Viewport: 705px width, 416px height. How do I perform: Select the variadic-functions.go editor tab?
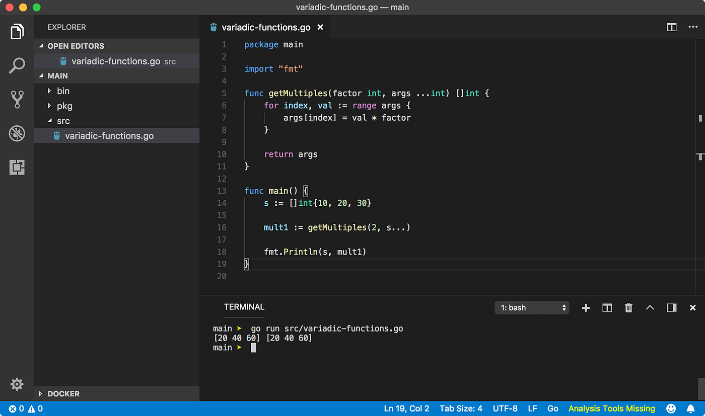[x=266, y=27]
